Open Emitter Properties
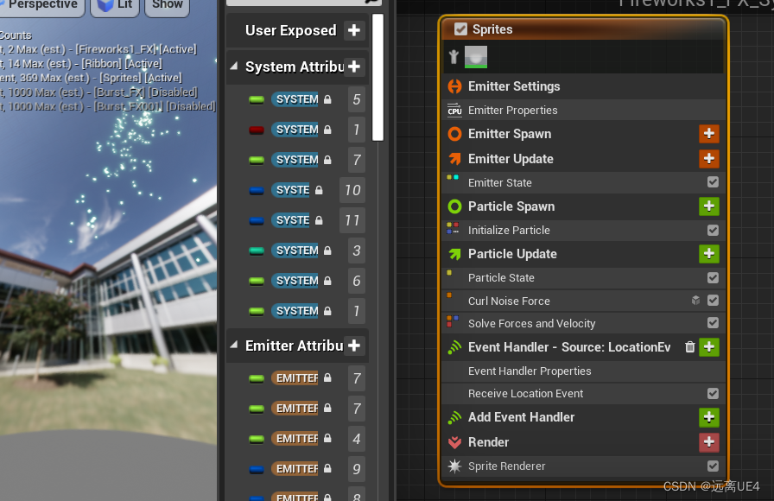Screen dimensions: 774x501 tap(584, 110)
